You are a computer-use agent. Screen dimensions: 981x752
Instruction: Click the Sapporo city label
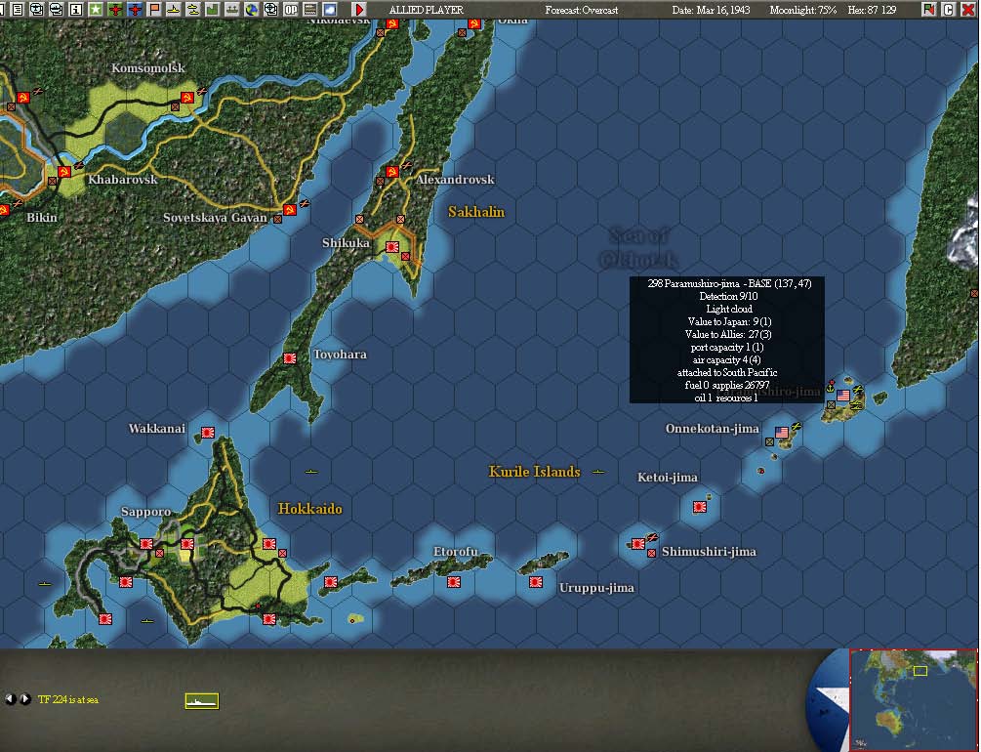click(145, 512)
